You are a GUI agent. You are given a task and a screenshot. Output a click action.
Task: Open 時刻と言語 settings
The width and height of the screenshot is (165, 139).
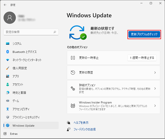[x=31, y=93]
